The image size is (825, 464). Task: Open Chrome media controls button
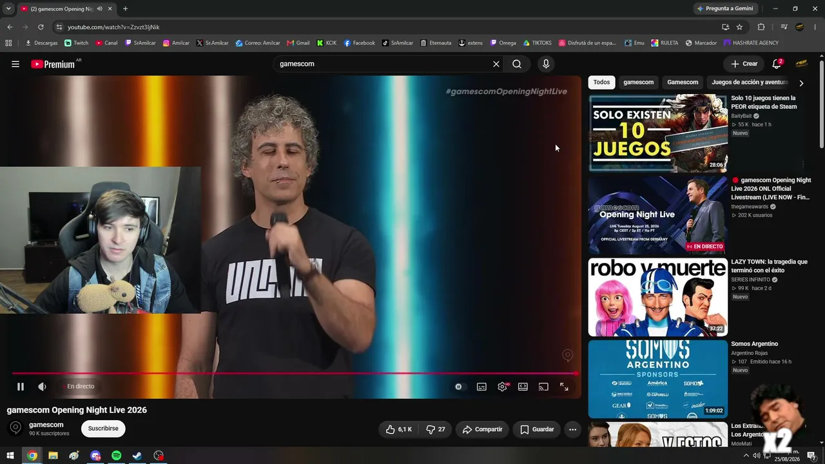pyautogui.click(x=784, y=27)
